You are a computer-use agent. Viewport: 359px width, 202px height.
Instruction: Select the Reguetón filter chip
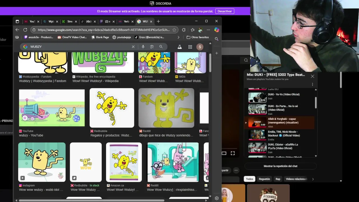(x=264, y=179)
